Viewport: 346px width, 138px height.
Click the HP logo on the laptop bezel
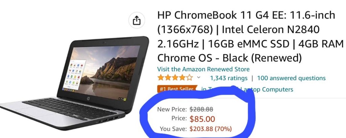(89, 97)
